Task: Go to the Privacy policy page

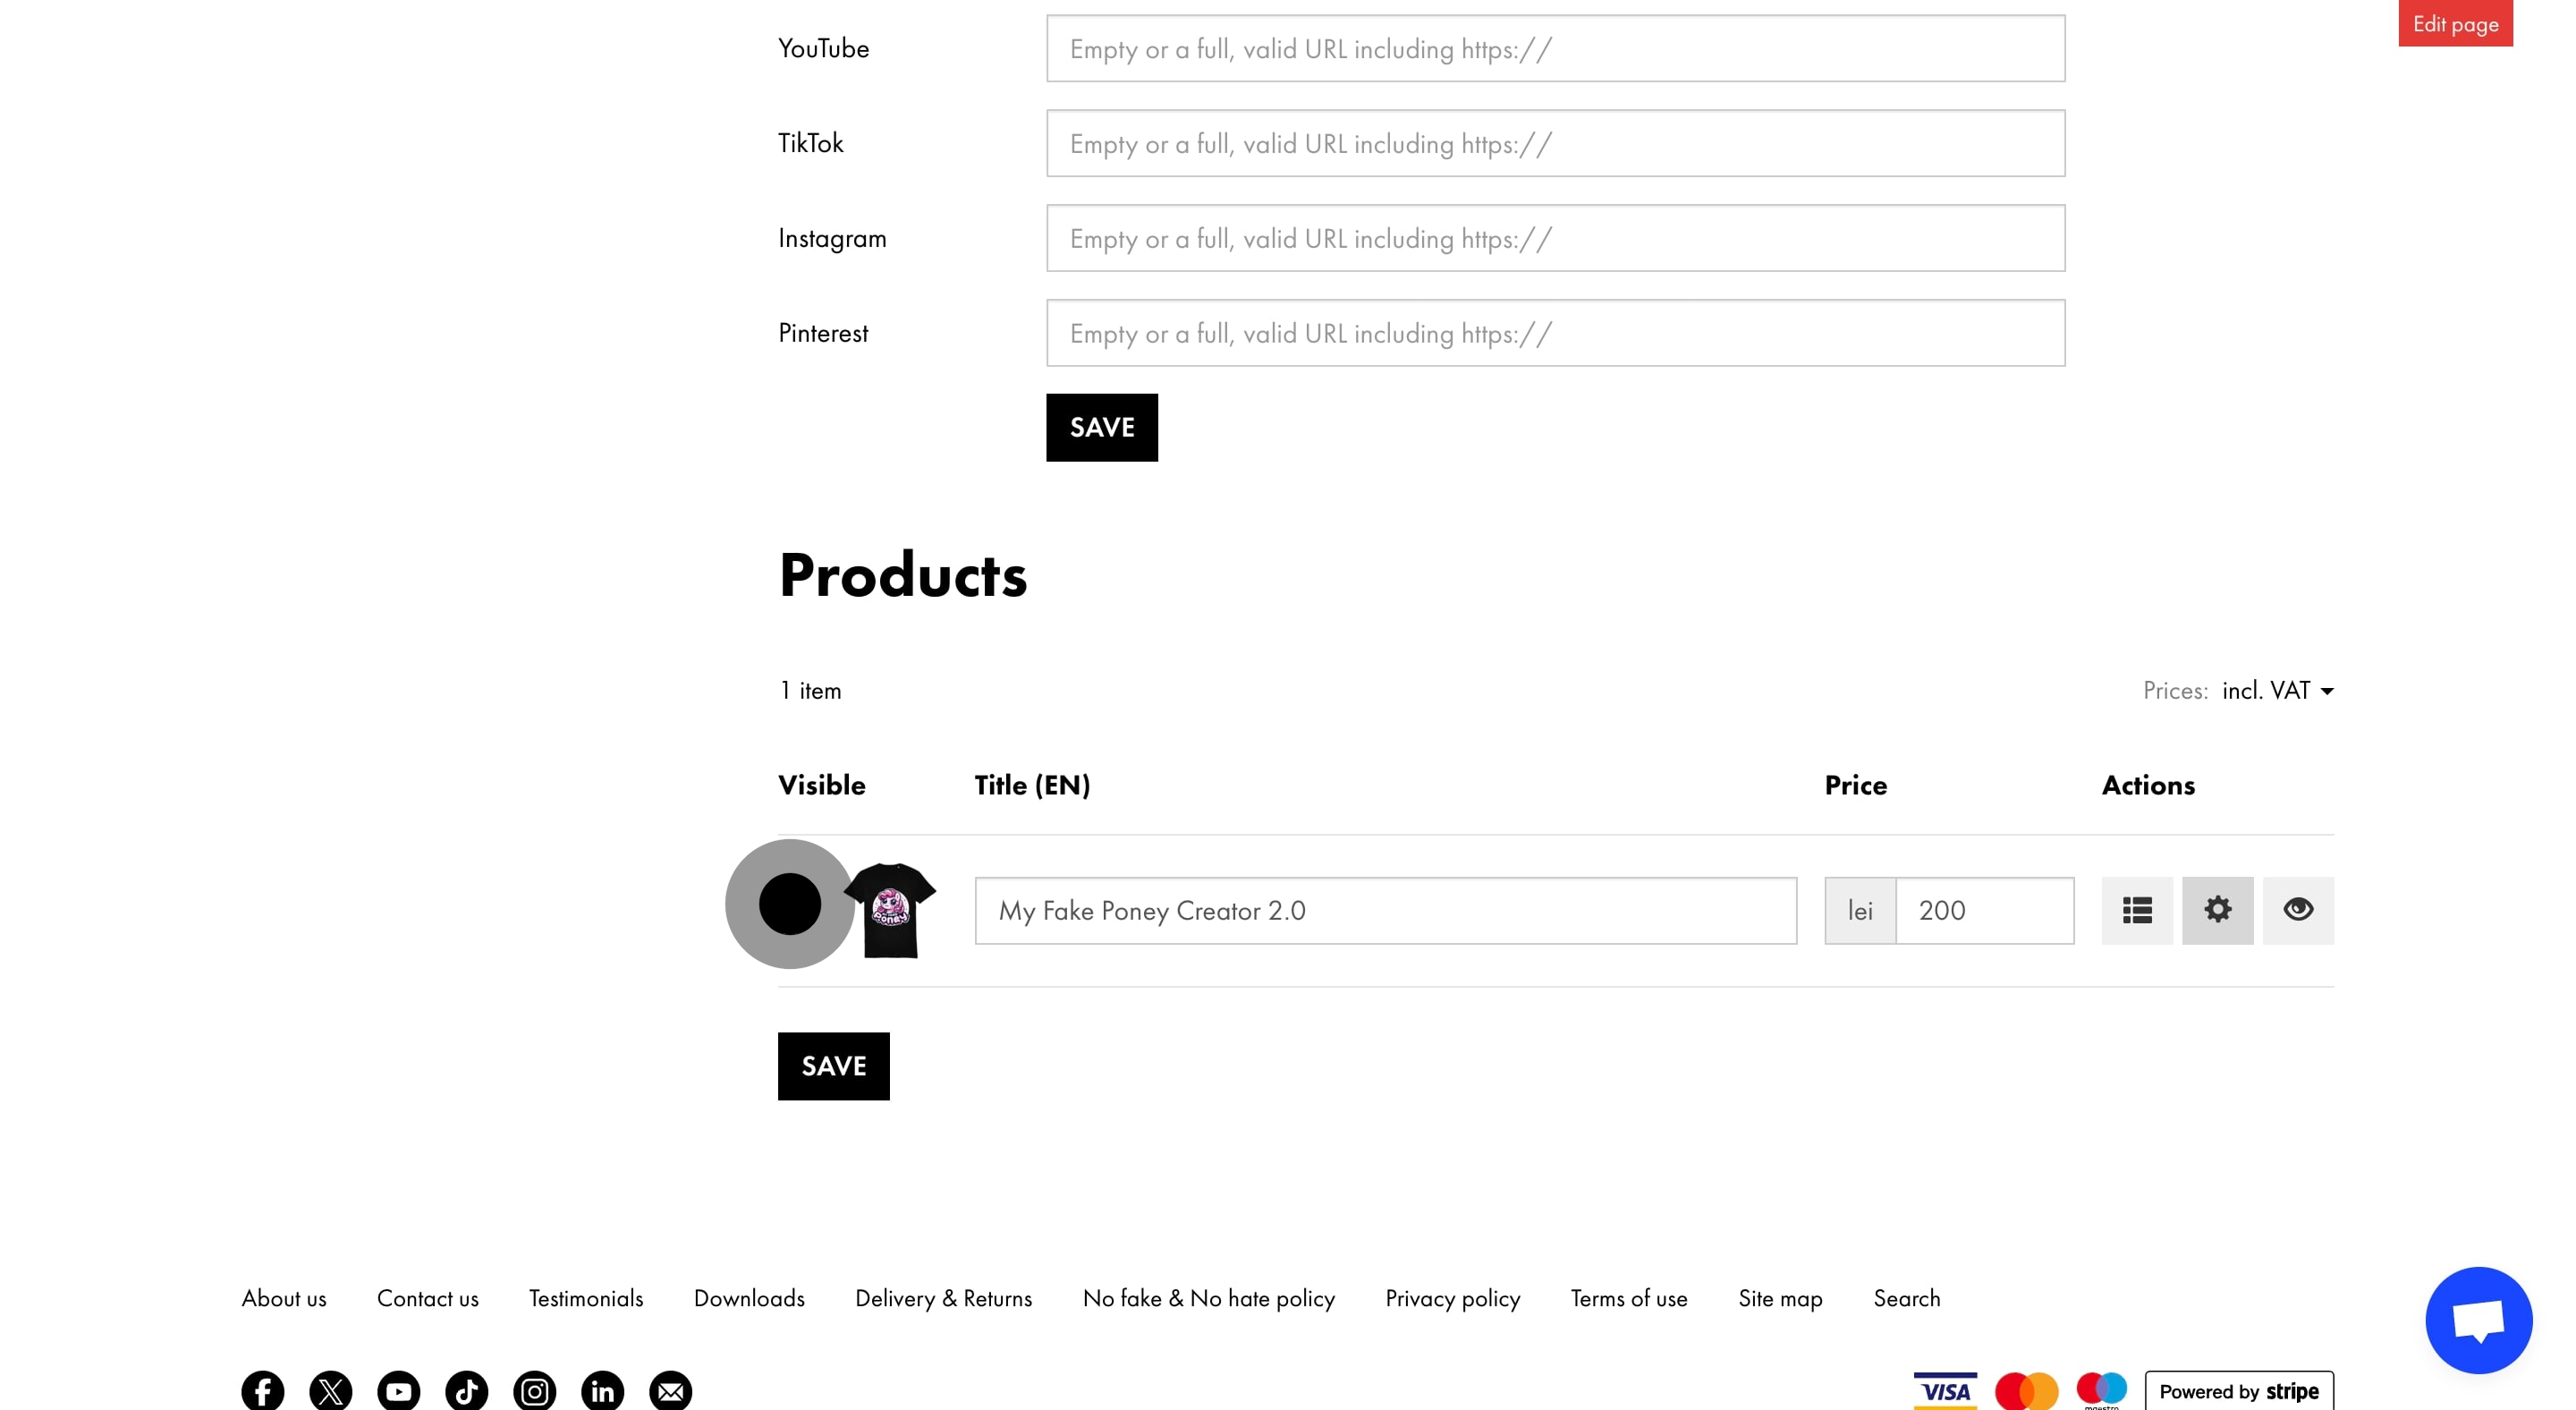Action: 1452,1298
